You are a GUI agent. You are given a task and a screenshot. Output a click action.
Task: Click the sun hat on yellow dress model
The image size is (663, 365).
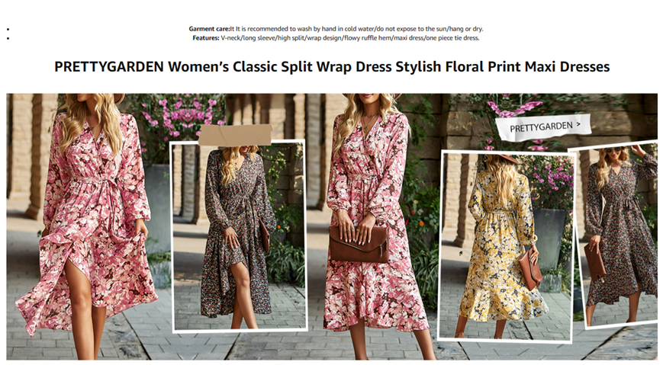tap(504, 158)
